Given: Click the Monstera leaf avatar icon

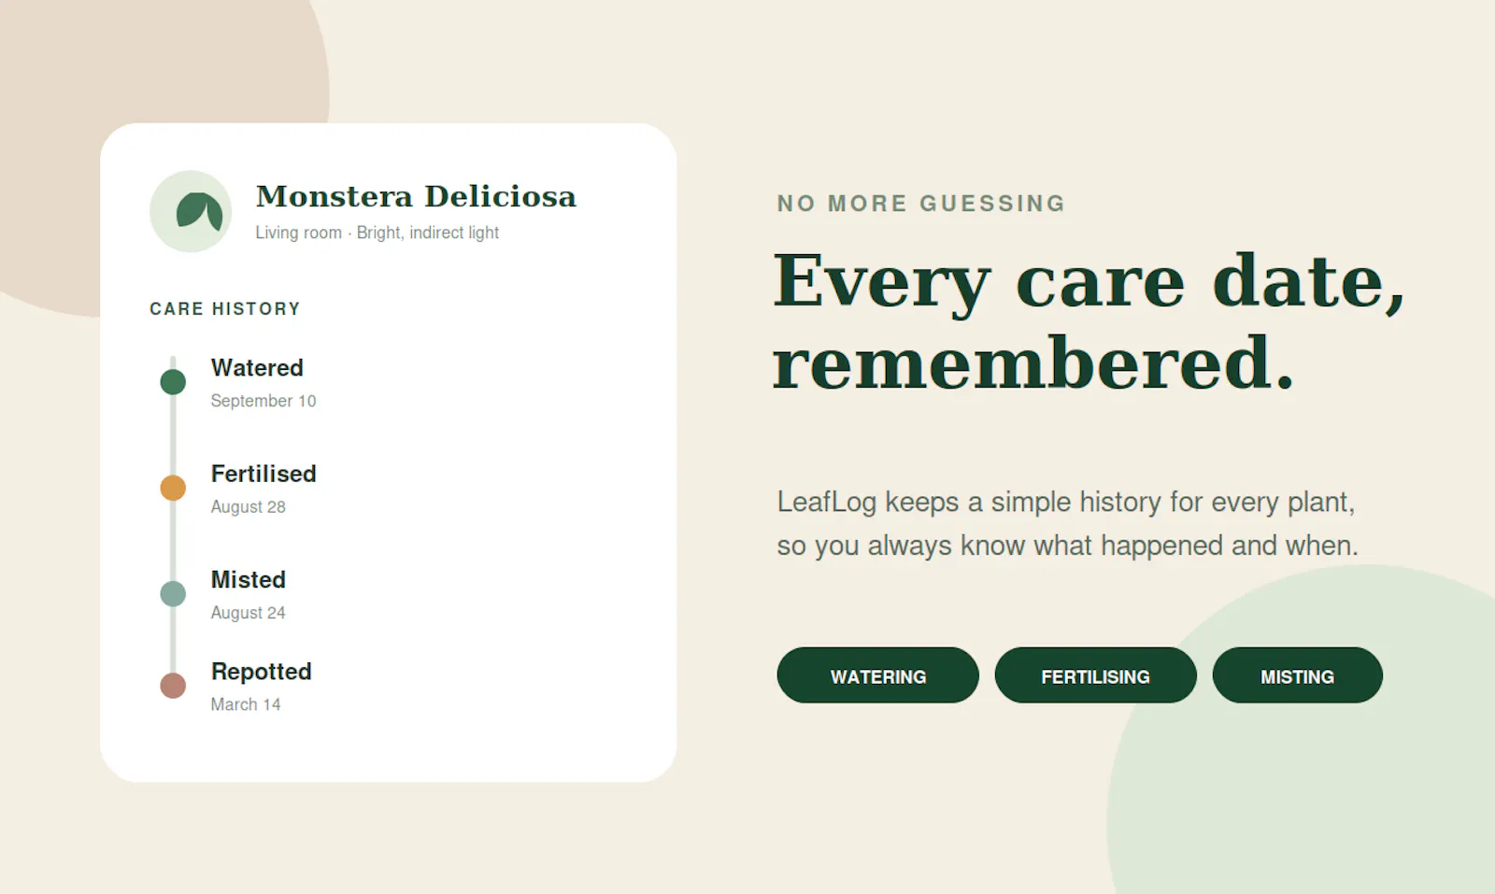Looking at the screenshot, I should pos(191,211).
